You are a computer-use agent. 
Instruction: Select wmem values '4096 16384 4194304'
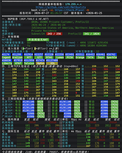[93, 46]
